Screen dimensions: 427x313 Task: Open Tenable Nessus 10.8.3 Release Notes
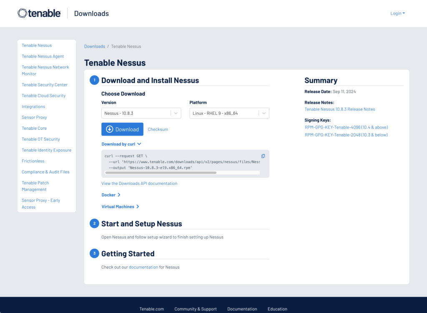click(339, 109)
